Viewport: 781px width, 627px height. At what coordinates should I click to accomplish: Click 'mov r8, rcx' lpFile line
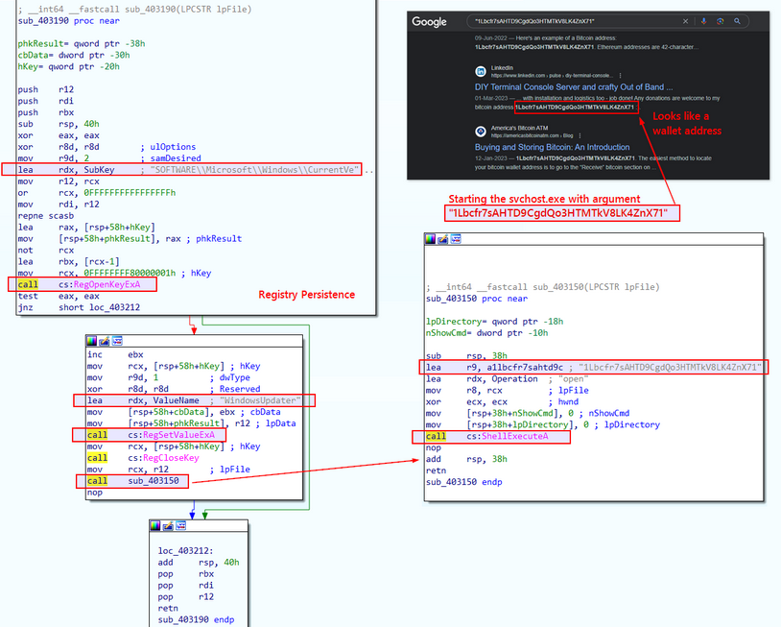507,390
